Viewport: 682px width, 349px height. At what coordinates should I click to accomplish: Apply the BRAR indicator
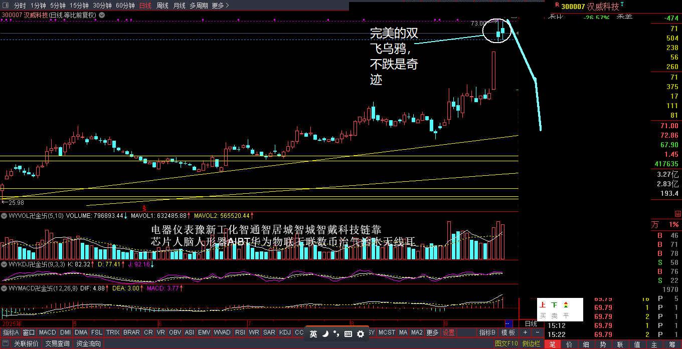[131, 332]
